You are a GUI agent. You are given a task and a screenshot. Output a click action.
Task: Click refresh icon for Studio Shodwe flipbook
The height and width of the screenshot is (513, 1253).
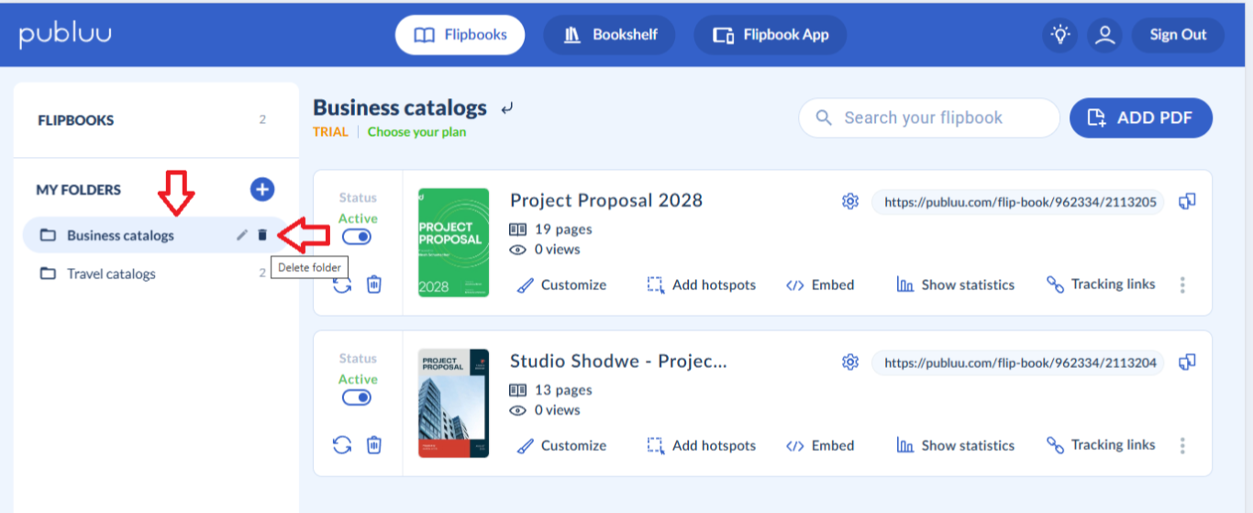[x=342, y=445]
